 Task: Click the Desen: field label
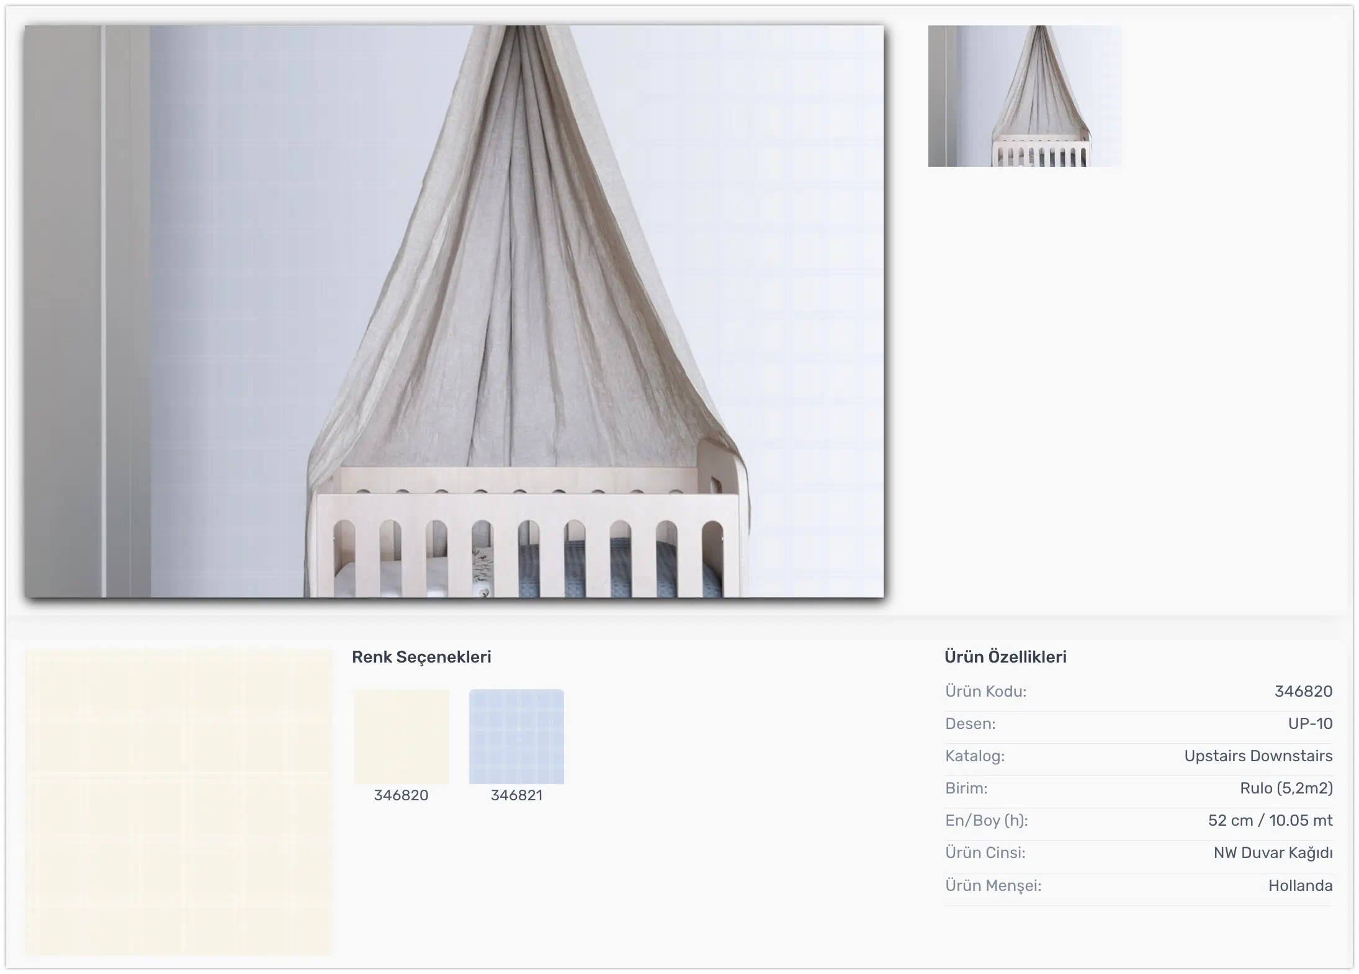pos(970,723)
